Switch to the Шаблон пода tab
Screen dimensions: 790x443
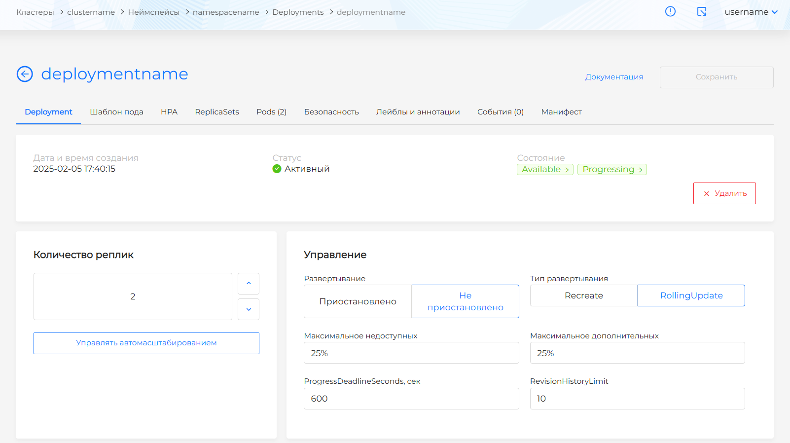(x=116, y=112)
